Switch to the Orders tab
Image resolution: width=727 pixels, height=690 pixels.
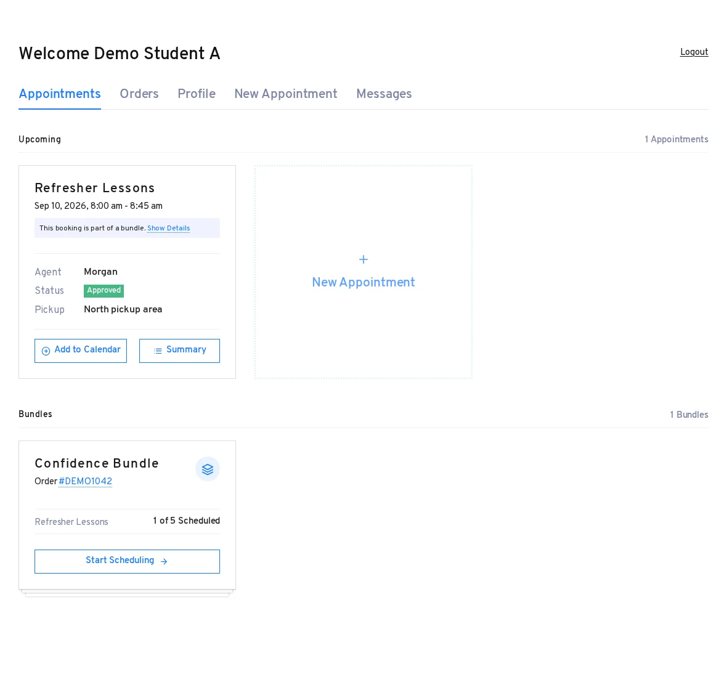pos(139,94)
